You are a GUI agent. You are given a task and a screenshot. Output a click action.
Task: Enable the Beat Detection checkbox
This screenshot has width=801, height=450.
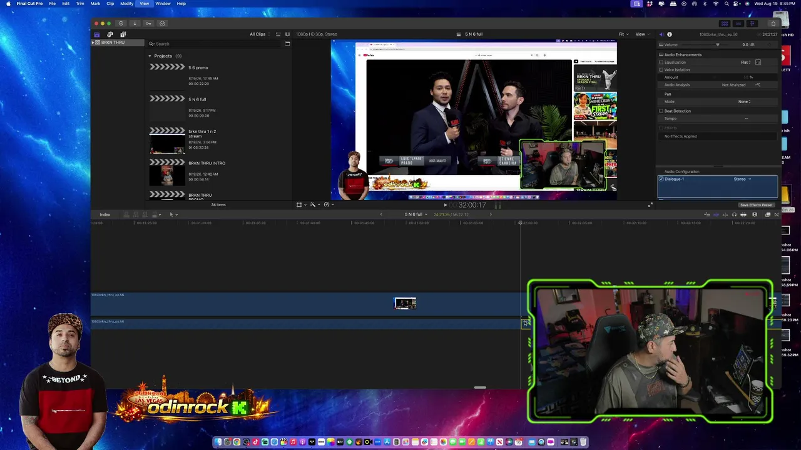[661, 111]
